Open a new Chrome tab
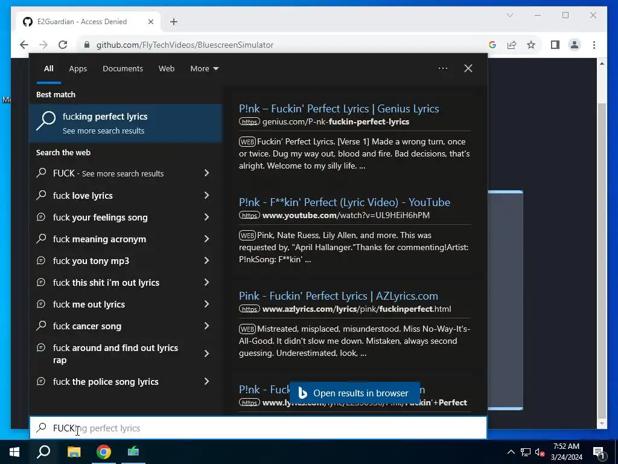Image resolution: width=618 pixels, height=464 pixels. pos(174,22)
